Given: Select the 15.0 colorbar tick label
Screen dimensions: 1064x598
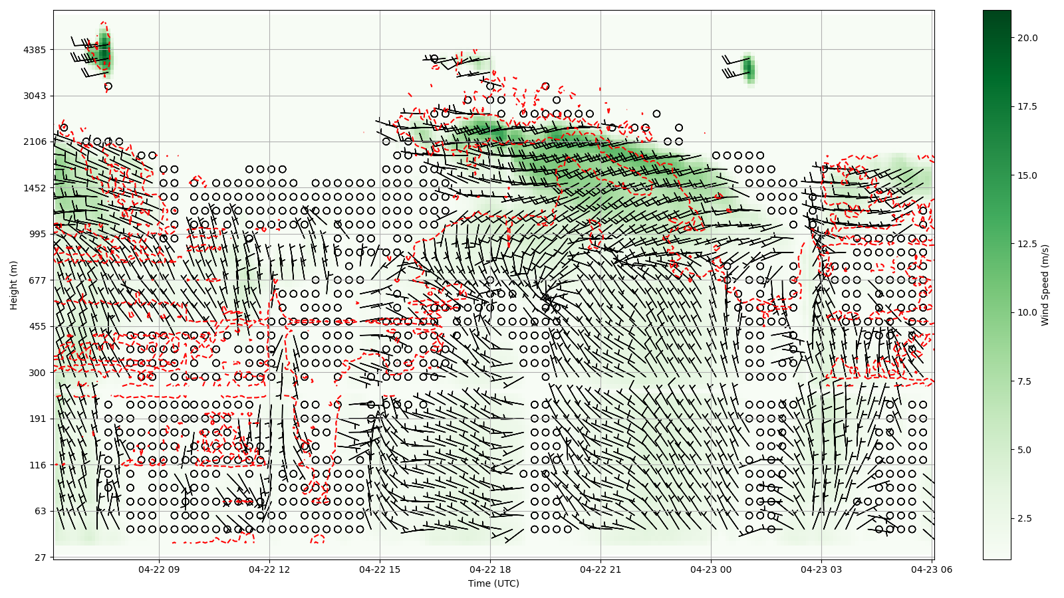Looking at the screenshot, I should coord(1027,175).
